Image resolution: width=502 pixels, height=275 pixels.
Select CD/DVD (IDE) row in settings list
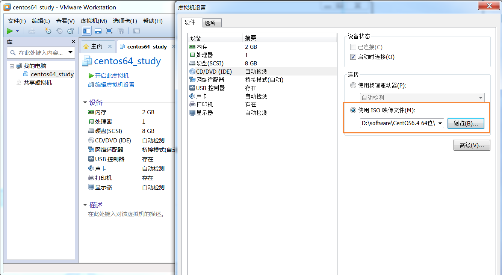tap(262, 71)
